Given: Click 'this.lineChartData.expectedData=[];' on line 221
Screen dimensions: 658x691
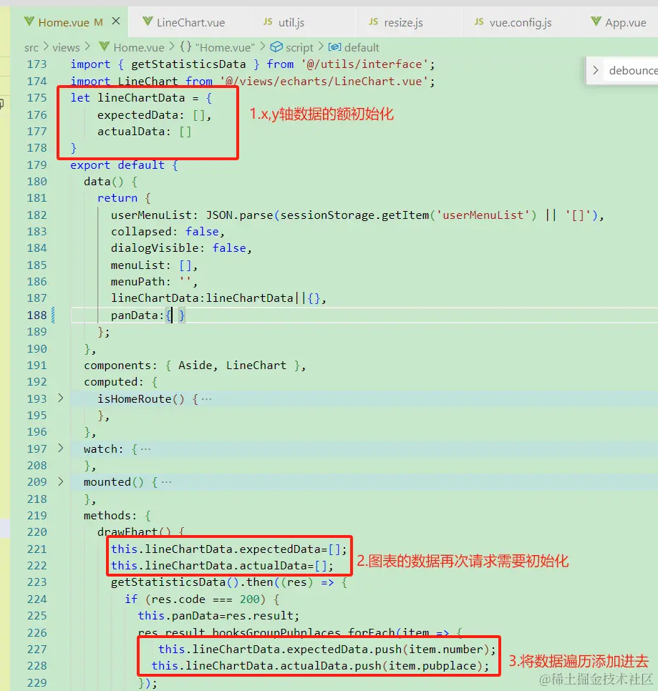Looking at the screenshot, I should pyautogui.click(x=229, y=549).
